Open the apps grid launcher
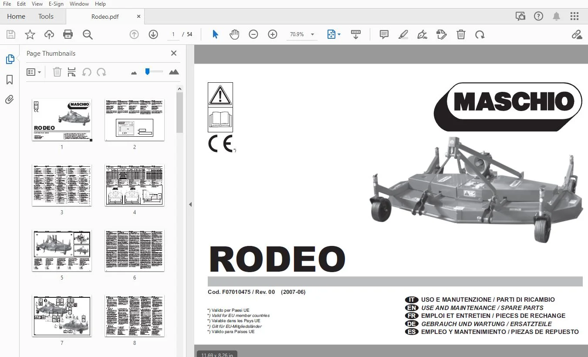This screenshot has width=588, height=357. tap(574, 17)
